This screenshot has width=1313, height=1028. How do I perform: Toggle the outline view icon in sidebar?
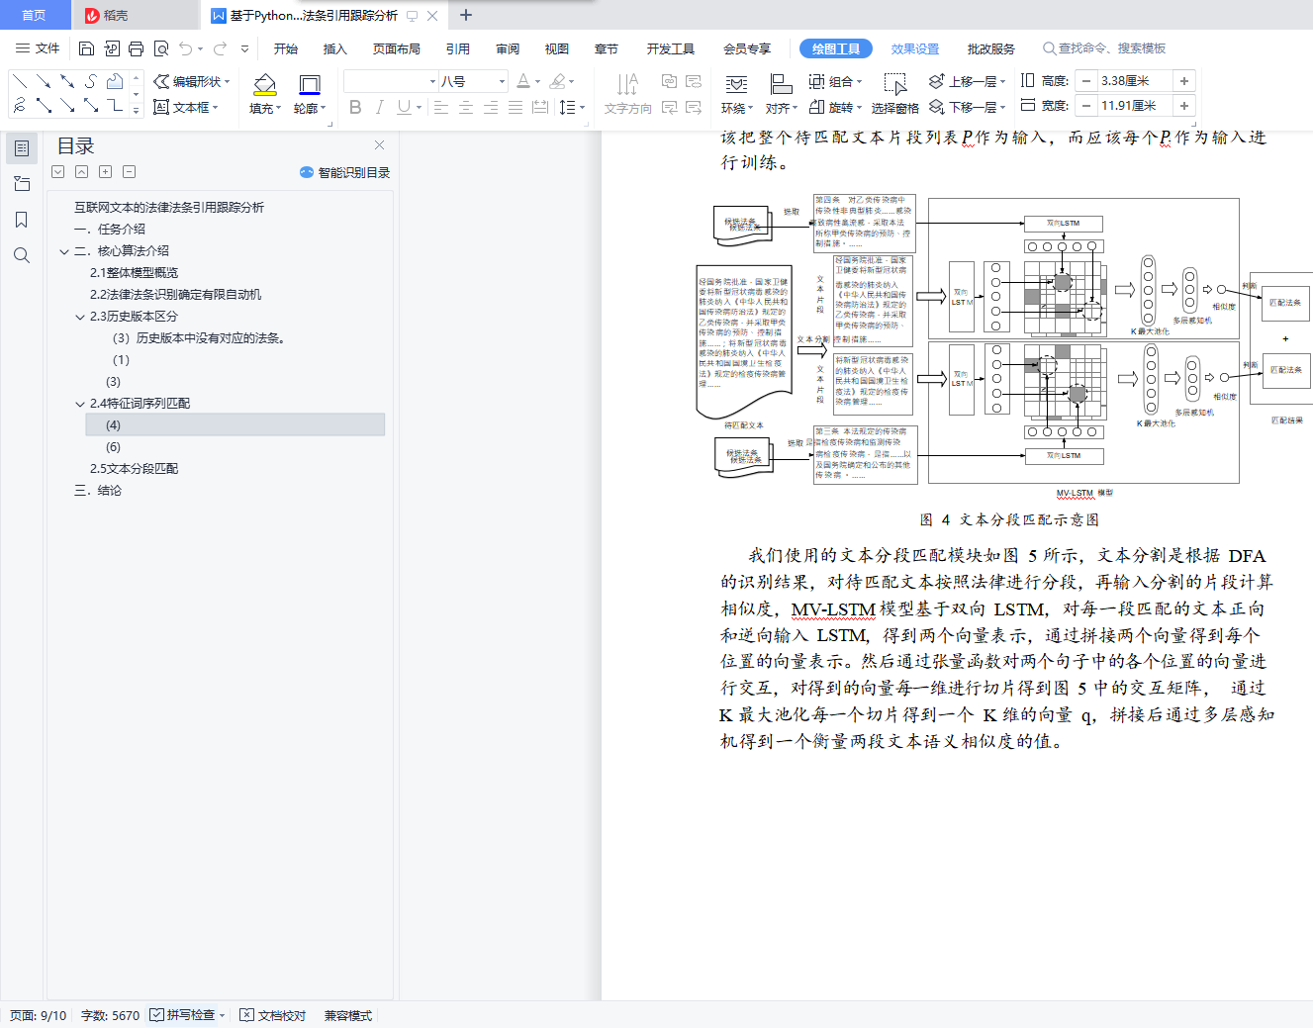tap(21, 148)
